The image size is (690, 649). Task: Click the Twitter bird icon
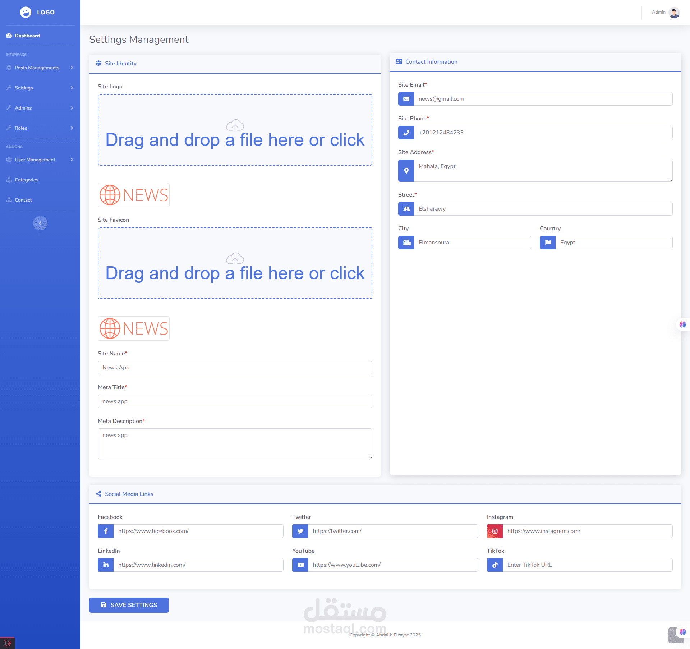[x=300, y=531]
